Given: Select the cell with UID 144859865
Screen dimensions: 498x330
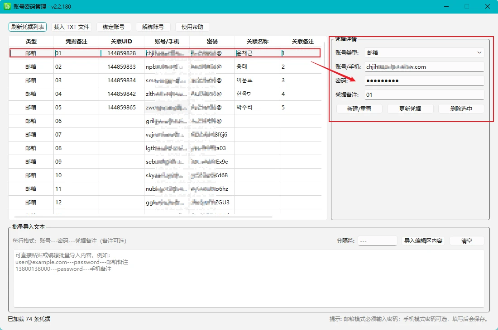Looking at the screenshot, I should tap(121, 108).
